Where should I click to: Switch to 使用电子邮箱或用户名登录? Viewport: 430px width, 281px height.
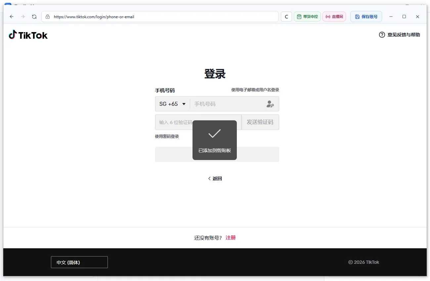coord(255,90)
